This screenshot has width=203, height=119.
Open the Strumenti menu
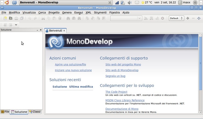100,12
